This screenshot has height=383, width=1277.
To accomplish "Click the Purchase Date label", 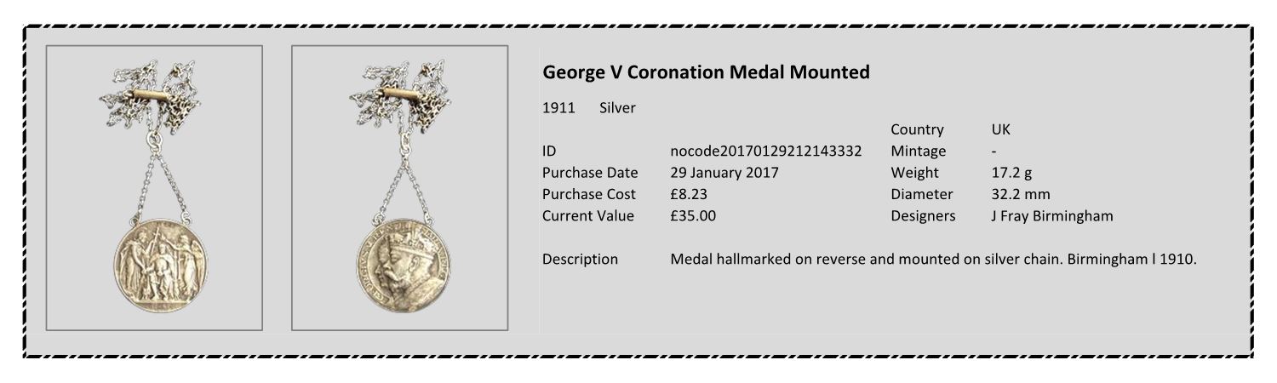I will tap(590, 173).
